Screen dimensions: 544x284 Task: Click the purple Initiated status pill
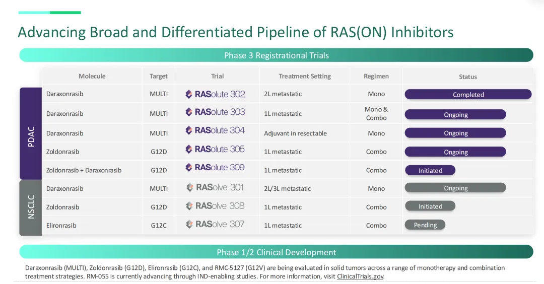[x=430, y=170]
